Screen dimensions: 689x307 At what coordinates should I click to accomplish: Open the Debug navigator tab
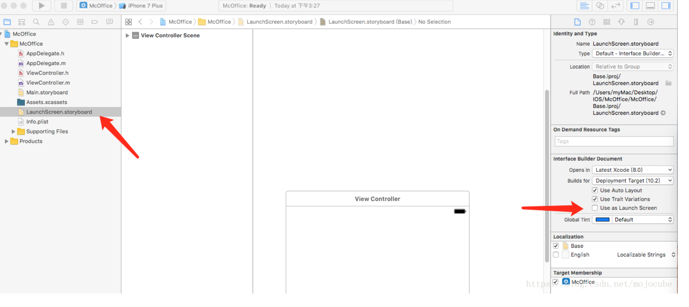click(80, 22)
